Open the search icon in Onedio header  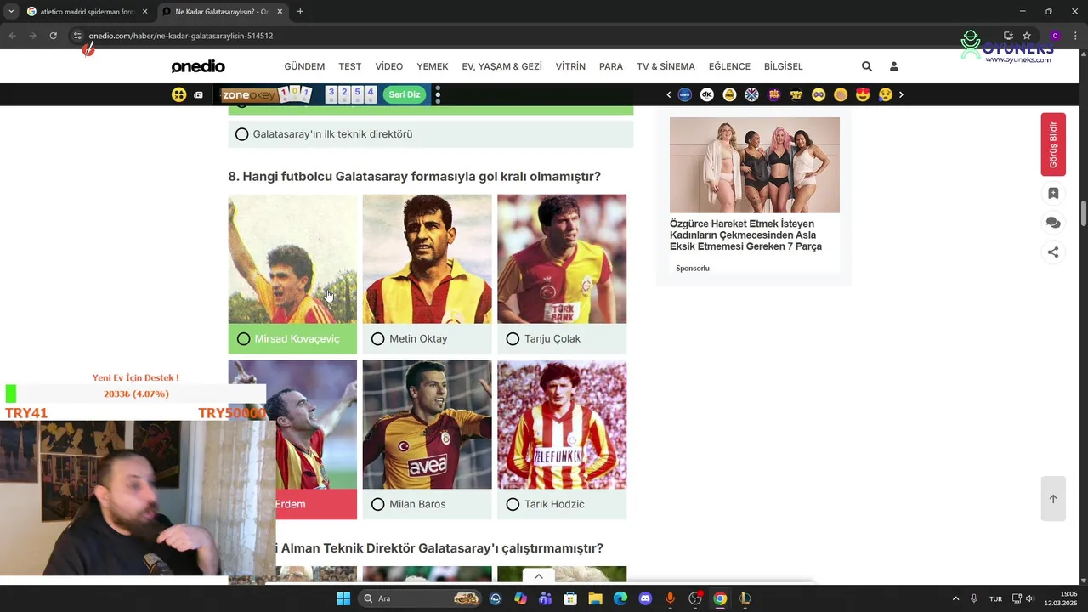tap(866, 66)
